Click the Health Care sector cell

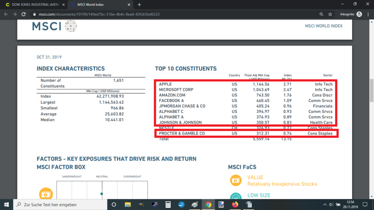click(321, 122)
